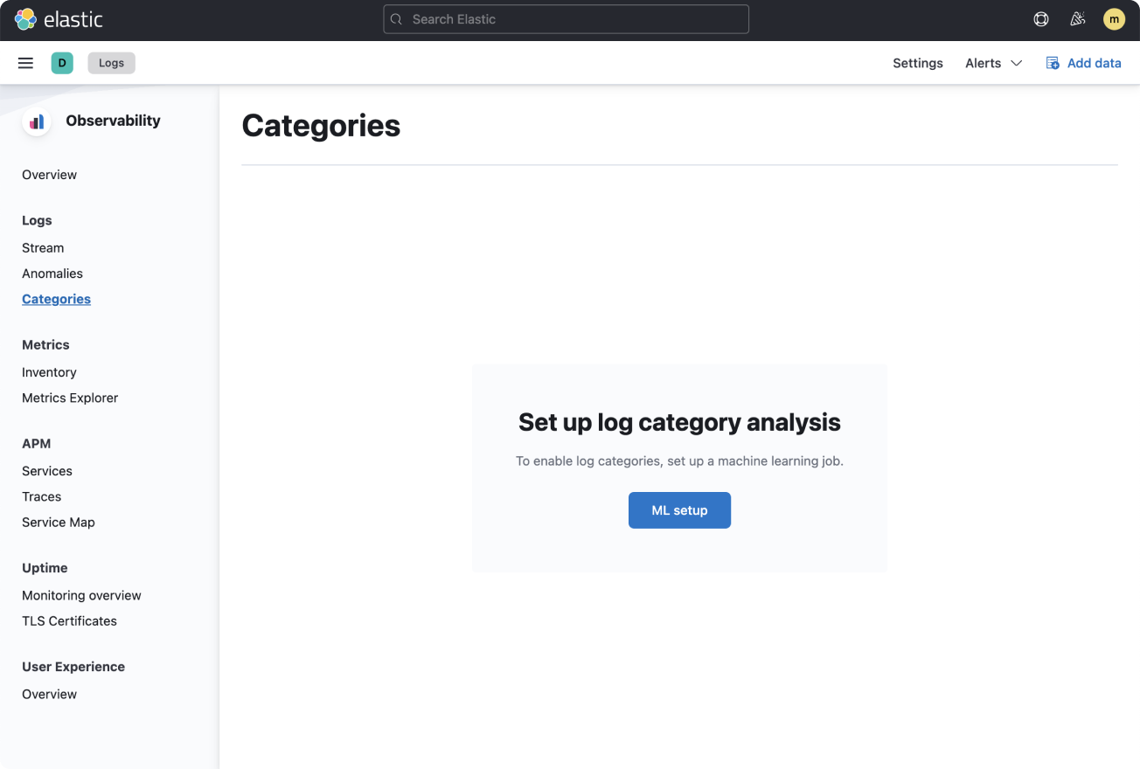Go to TLS Certificates under Uptime
Viewport: 1140px width, 769px height.
pos(69,620)
